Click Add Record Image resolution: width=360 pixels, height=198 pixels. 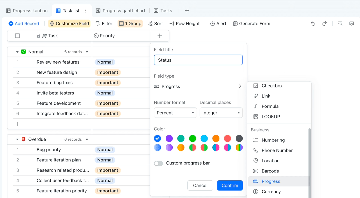[x=24, y=24]
